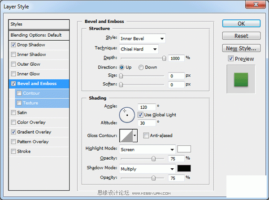Select the Gradient Overlay effect row

(39, 132)
